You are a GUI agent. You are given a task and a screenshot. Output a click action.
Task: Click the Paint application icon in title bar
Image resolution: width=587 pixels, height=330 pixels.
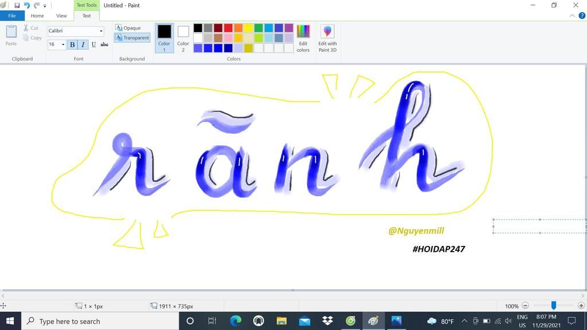3,5
